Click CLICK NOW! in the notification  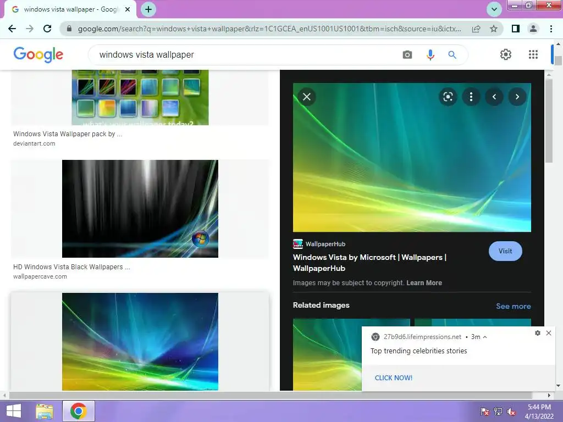(x=394, y=378)
